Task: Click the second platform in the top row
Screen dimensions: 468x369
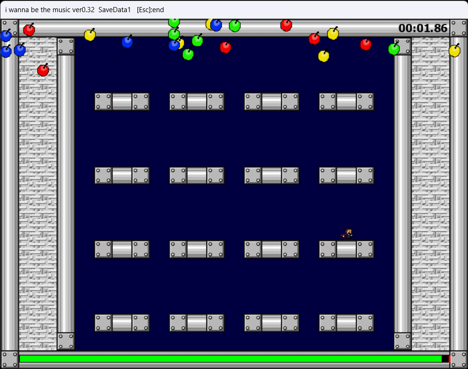Action: point(197,101)
